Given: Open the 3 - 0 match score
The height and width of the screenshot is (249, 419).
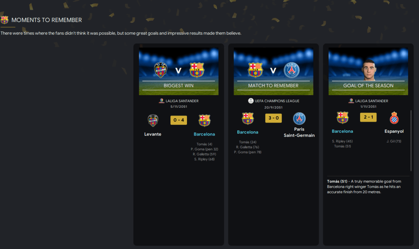Looking at the screenshot, I should point(273,118).
